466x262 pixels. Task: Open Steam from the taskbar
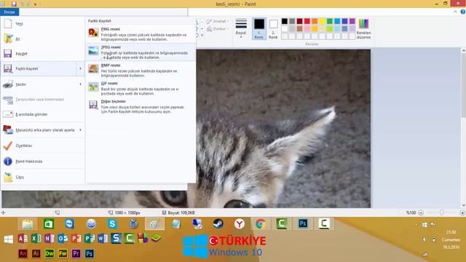[218, 223]
